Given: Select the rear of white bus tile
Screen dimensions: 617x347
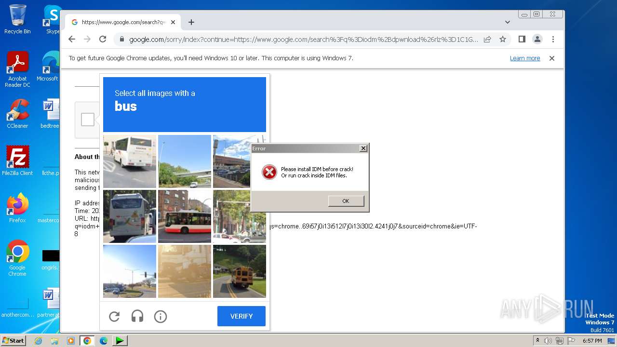Looking at the screenshot, I should pos(130,216).
